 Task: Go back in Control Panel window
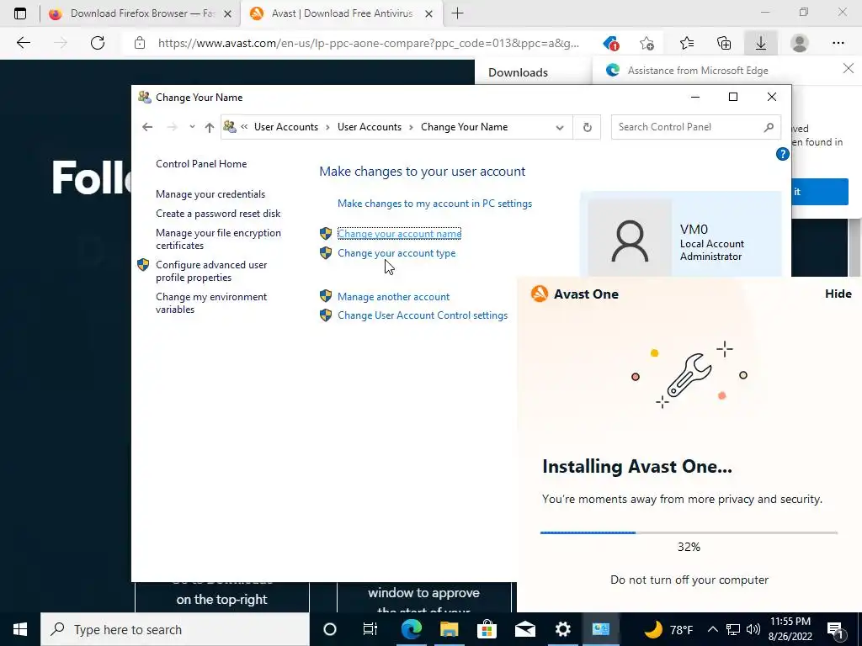(x=147, y=127)
